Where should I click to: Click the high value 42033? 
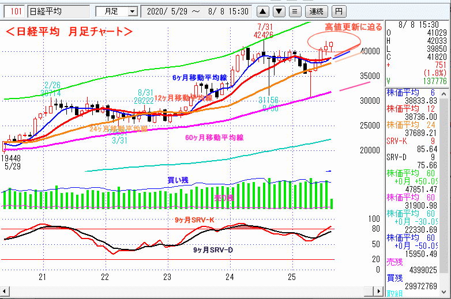coord(437,41)
